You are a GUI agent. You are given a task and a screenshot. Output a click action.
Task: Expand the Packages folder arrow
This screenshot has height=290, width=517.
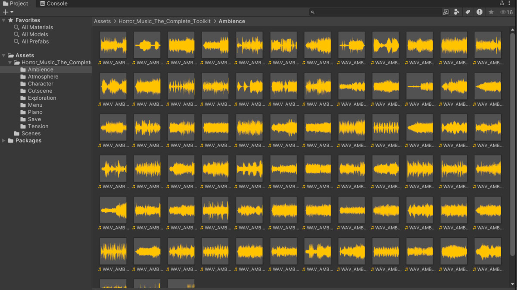tap(3, 141)
